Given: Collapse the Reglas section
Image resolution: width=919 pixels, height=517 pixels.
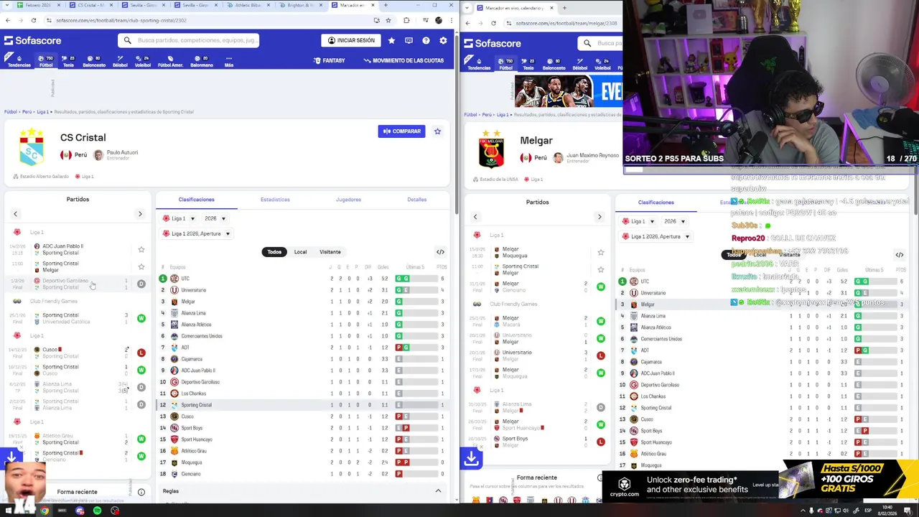Looking at the screenshot, I should point(438,491).
